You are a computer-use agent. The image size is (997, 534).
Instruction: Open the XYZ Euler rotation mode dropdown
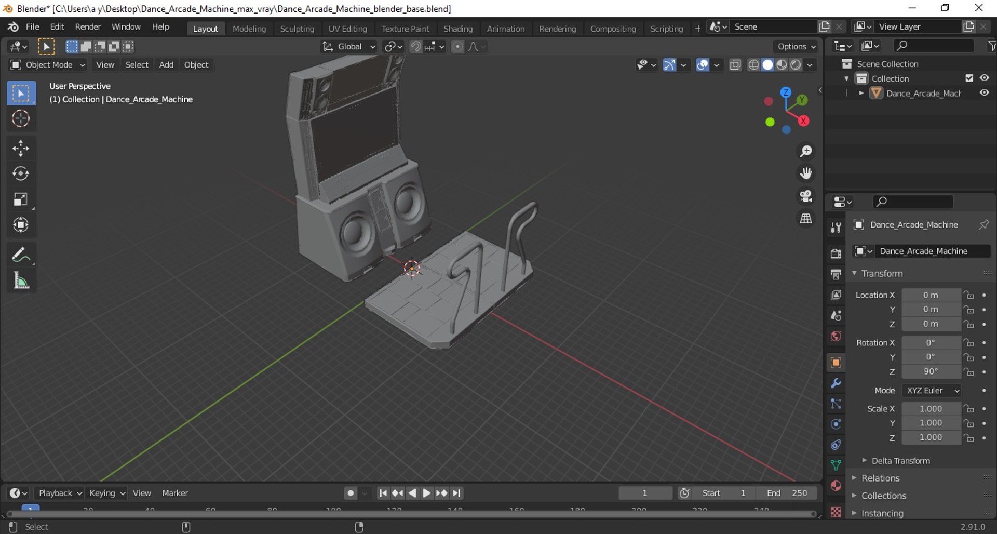[932, 391]
